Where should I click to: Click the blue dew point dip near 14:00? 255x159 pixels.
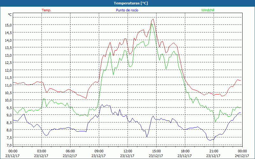click(147, 137)
